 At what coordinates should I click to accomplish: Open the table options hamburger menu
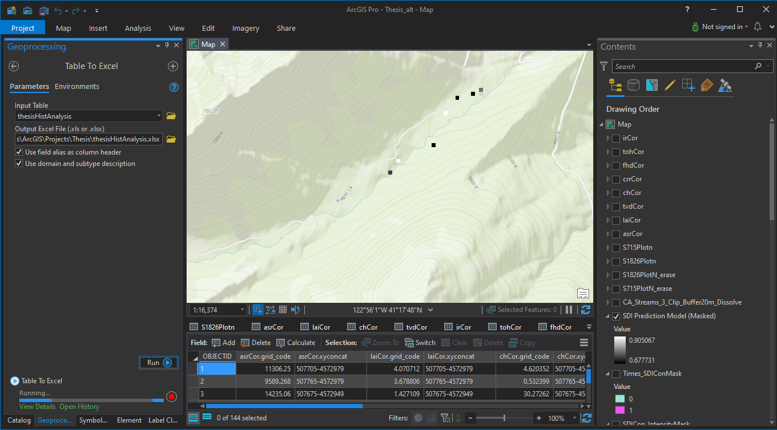point(583,343)
